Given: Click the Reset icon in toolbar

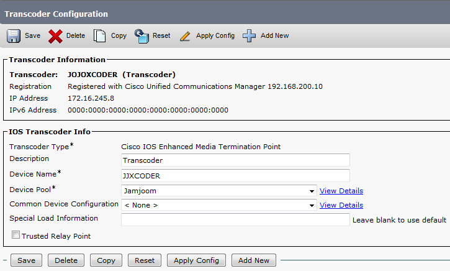Looking at the screenshot, I should (x=142, y=36).
